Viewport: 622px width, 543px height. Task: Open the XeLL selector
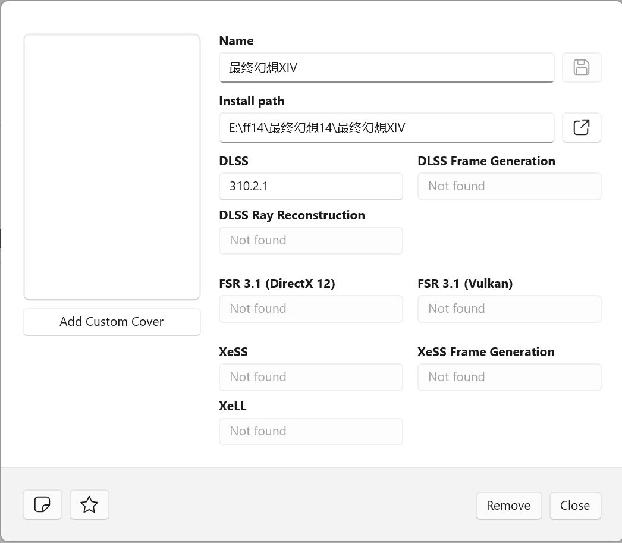click(310, 431)
